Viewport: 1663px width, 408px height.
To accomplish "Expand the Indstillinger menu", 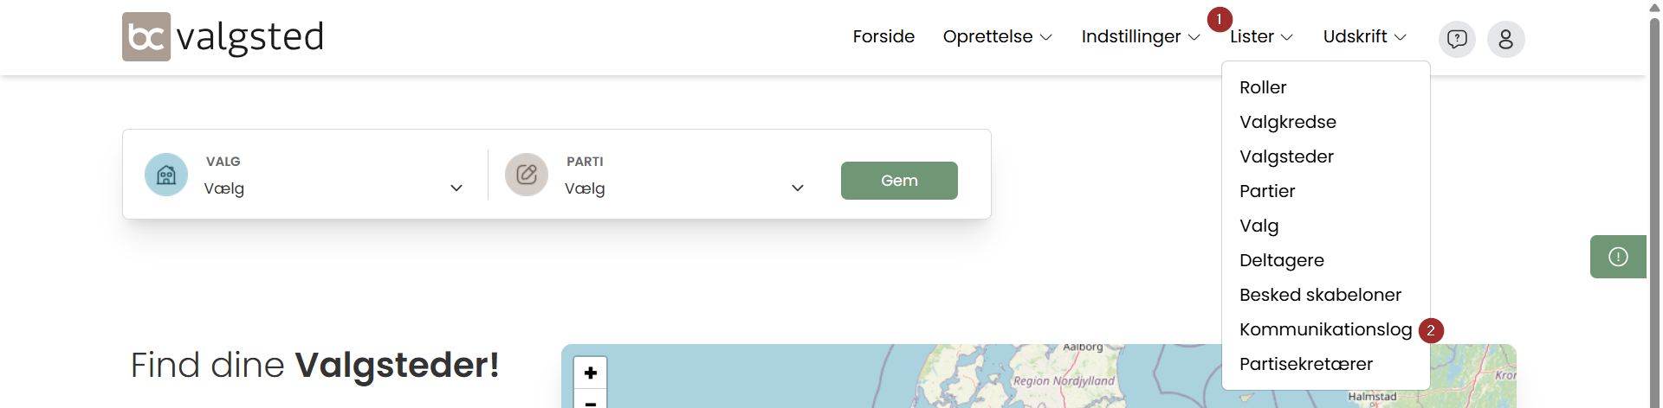I will click(x=1140, y=36).
